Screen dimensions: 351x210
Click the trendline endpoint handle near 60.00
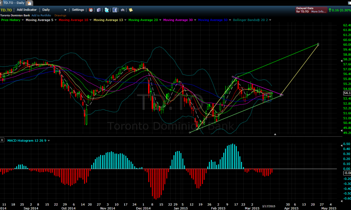pos(318,44)
